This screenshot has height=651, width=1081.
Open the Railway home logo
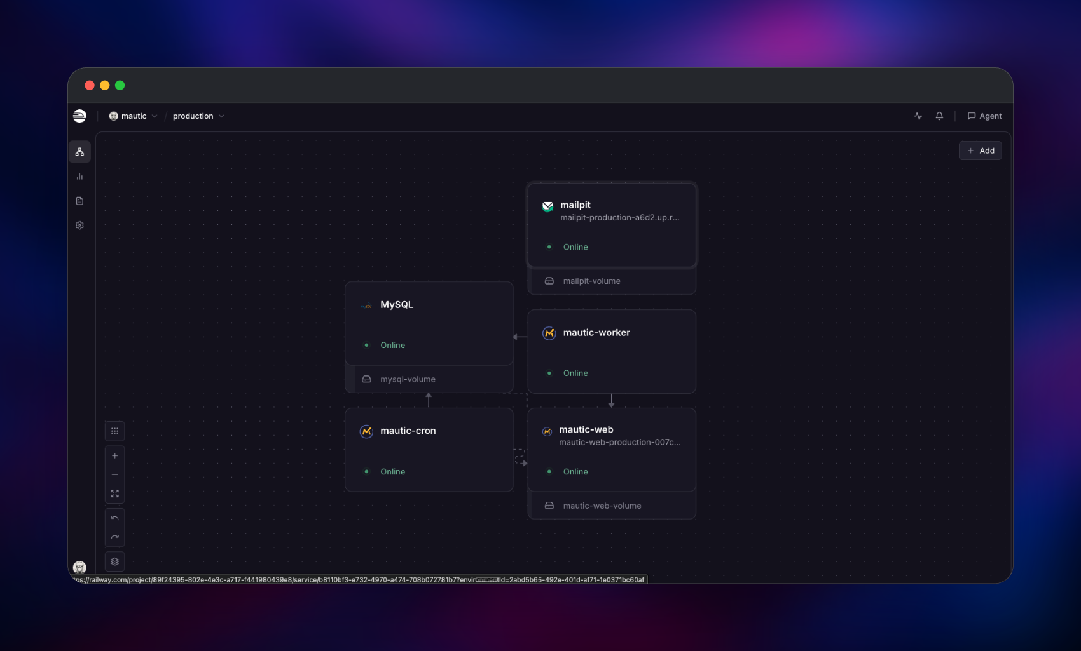click(x=79, y=116)
